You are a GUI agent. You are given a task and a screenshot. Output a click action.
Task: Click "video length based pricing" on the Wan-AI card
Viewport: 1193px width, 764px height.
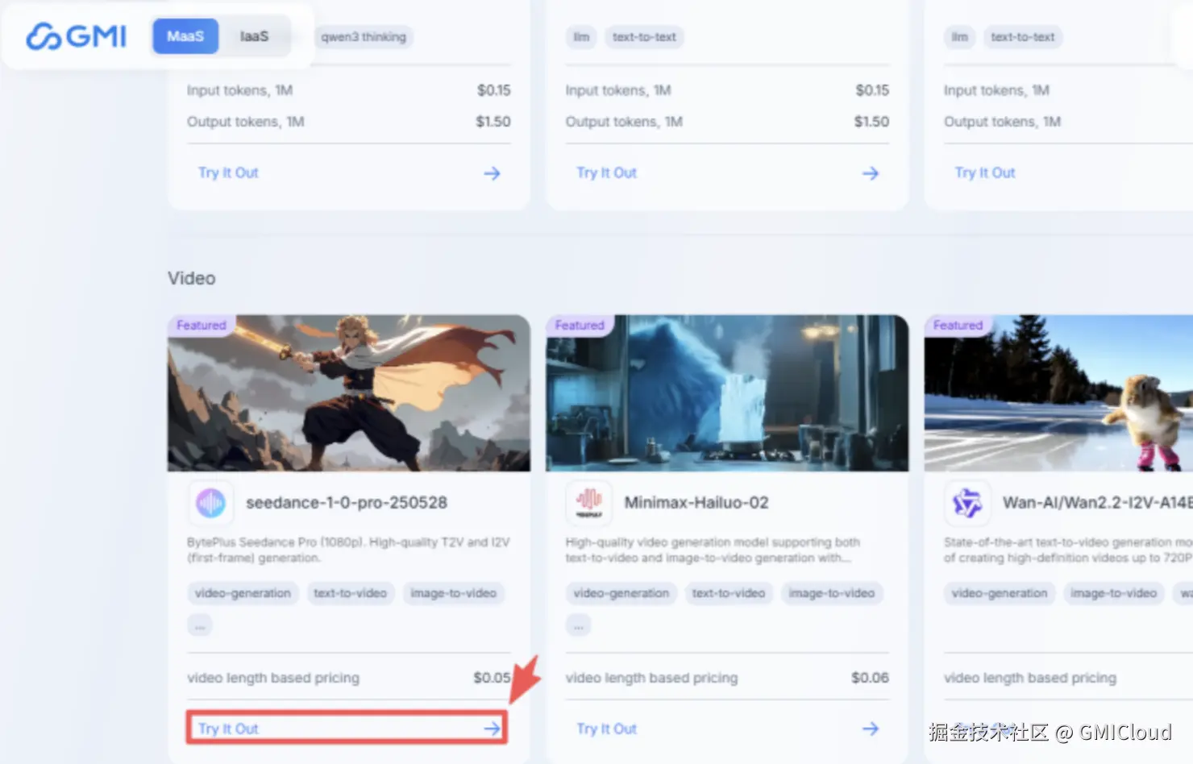coord(1030,678)
